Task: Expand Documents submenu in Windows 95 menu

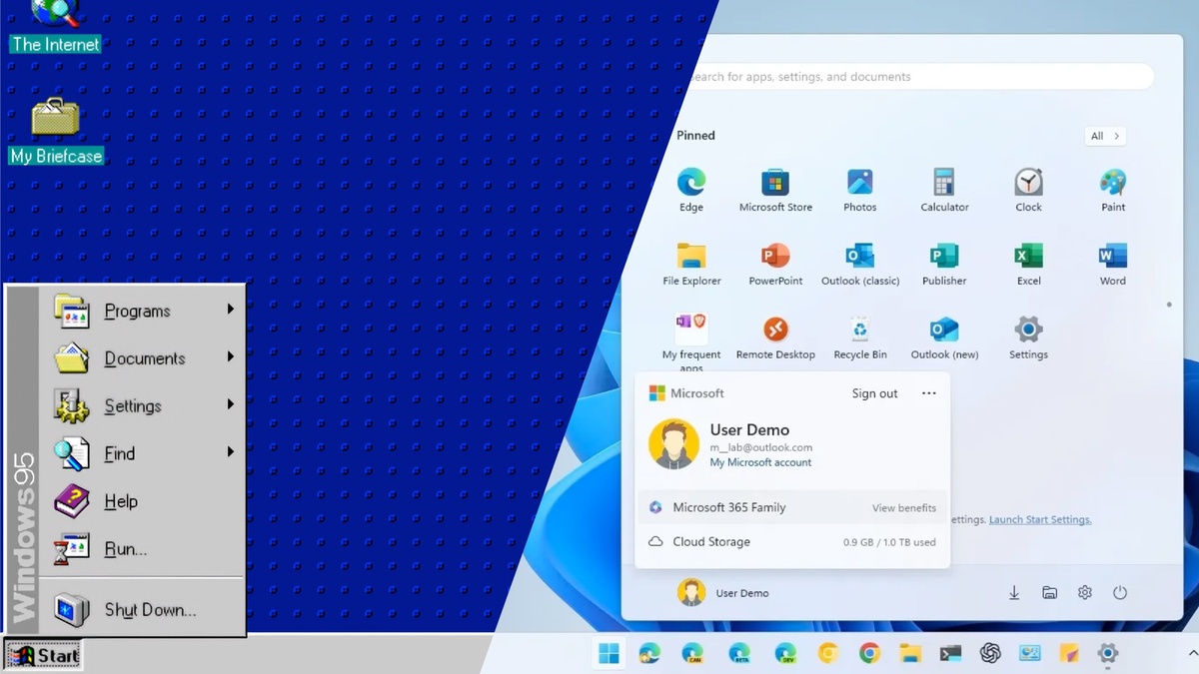Action: (x=142, y=357)
